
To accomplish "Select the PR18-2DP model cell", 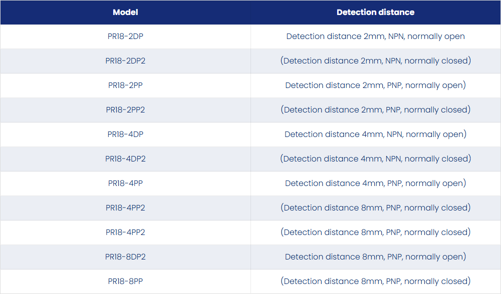I will (x=125, y=36).
